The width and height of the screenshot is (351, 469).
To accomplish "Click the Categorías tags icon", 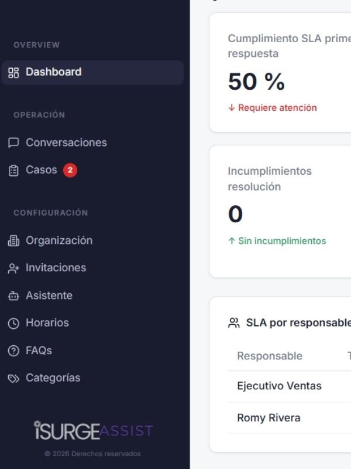I will tap(13, 378).
